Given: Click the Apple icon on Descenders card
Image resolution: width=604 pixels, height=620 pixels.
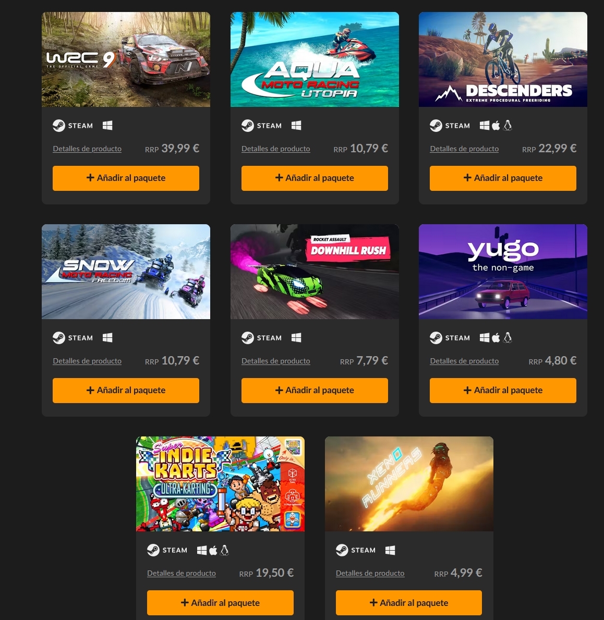Looking at the screenshot, I should coord(496,125).
